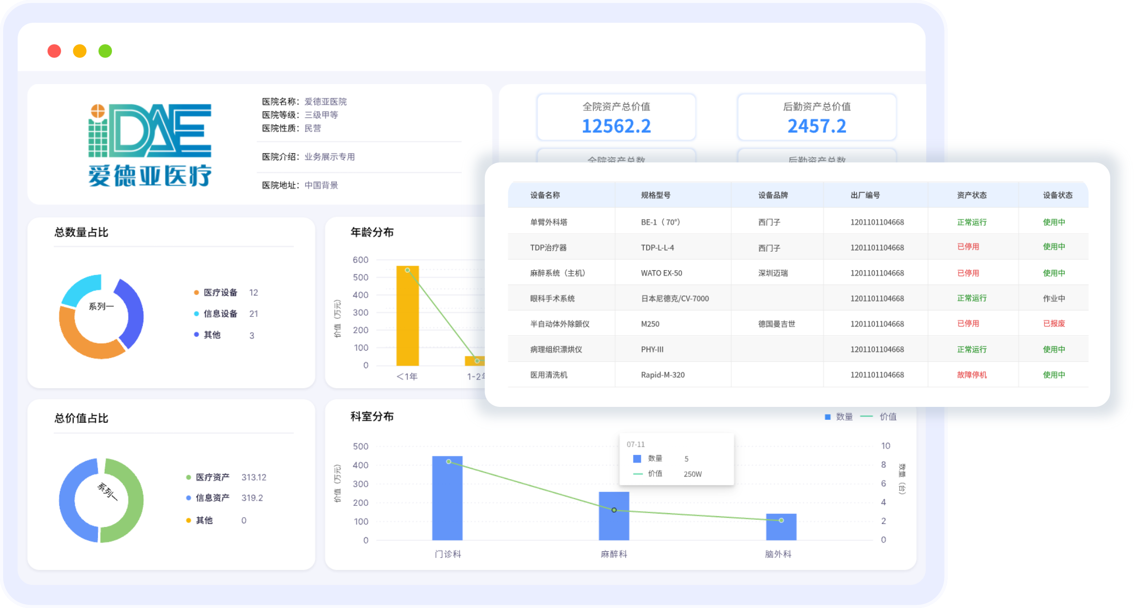
Task: Click the 全院资产总价值 card showing 12562.2
Action: [616, 118]
